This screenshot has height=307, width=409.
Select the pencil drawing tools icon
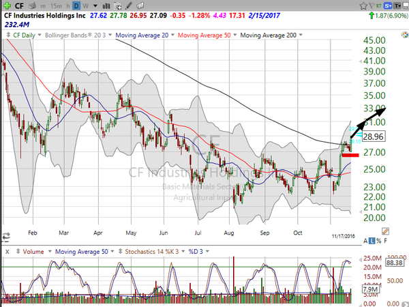click(x=129, y=5)
